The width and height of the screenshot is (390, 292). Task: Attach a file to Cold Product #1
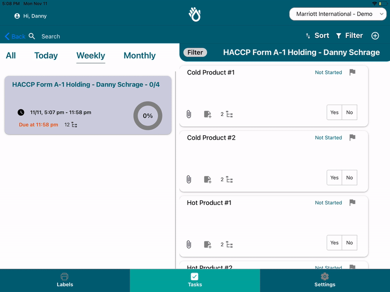(x=189, y=114)
